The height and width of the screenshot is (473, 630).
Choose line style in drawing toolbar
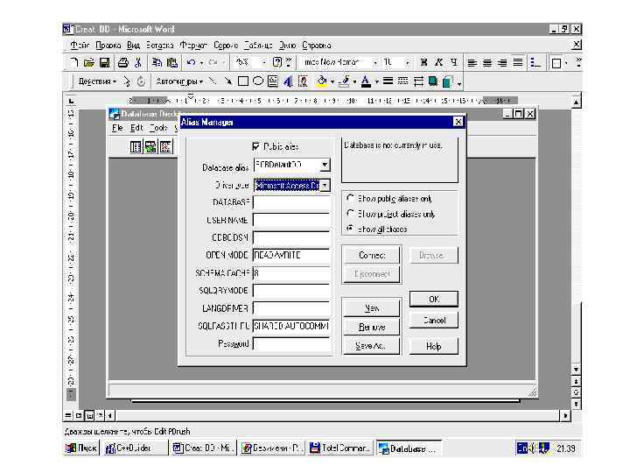(388, 81)
